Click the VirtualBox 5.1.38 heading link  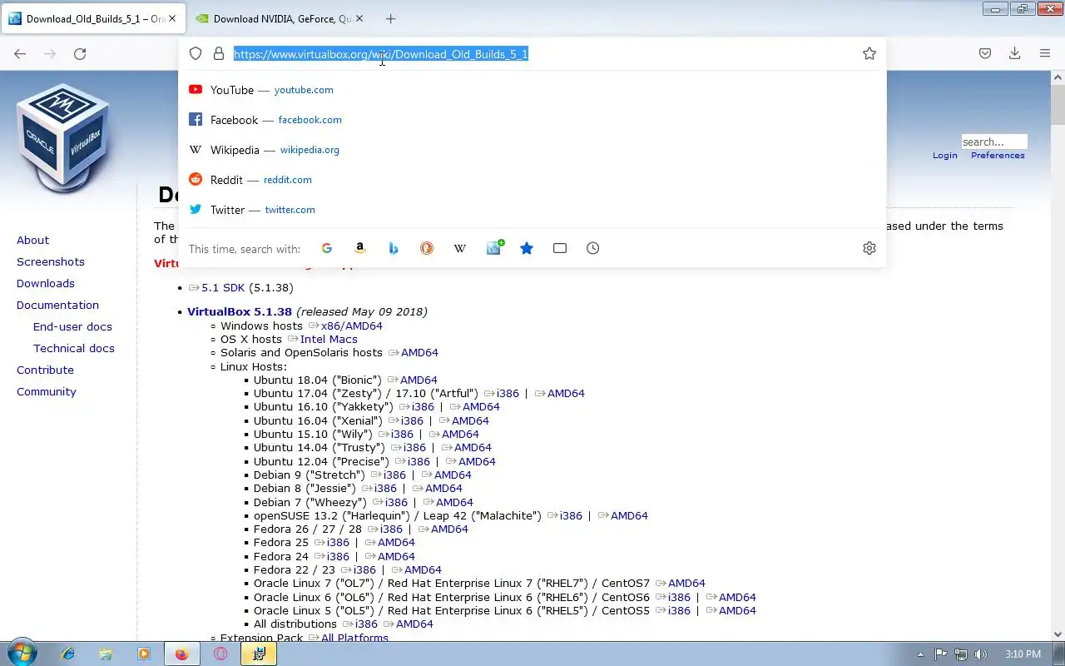(240, 311)
